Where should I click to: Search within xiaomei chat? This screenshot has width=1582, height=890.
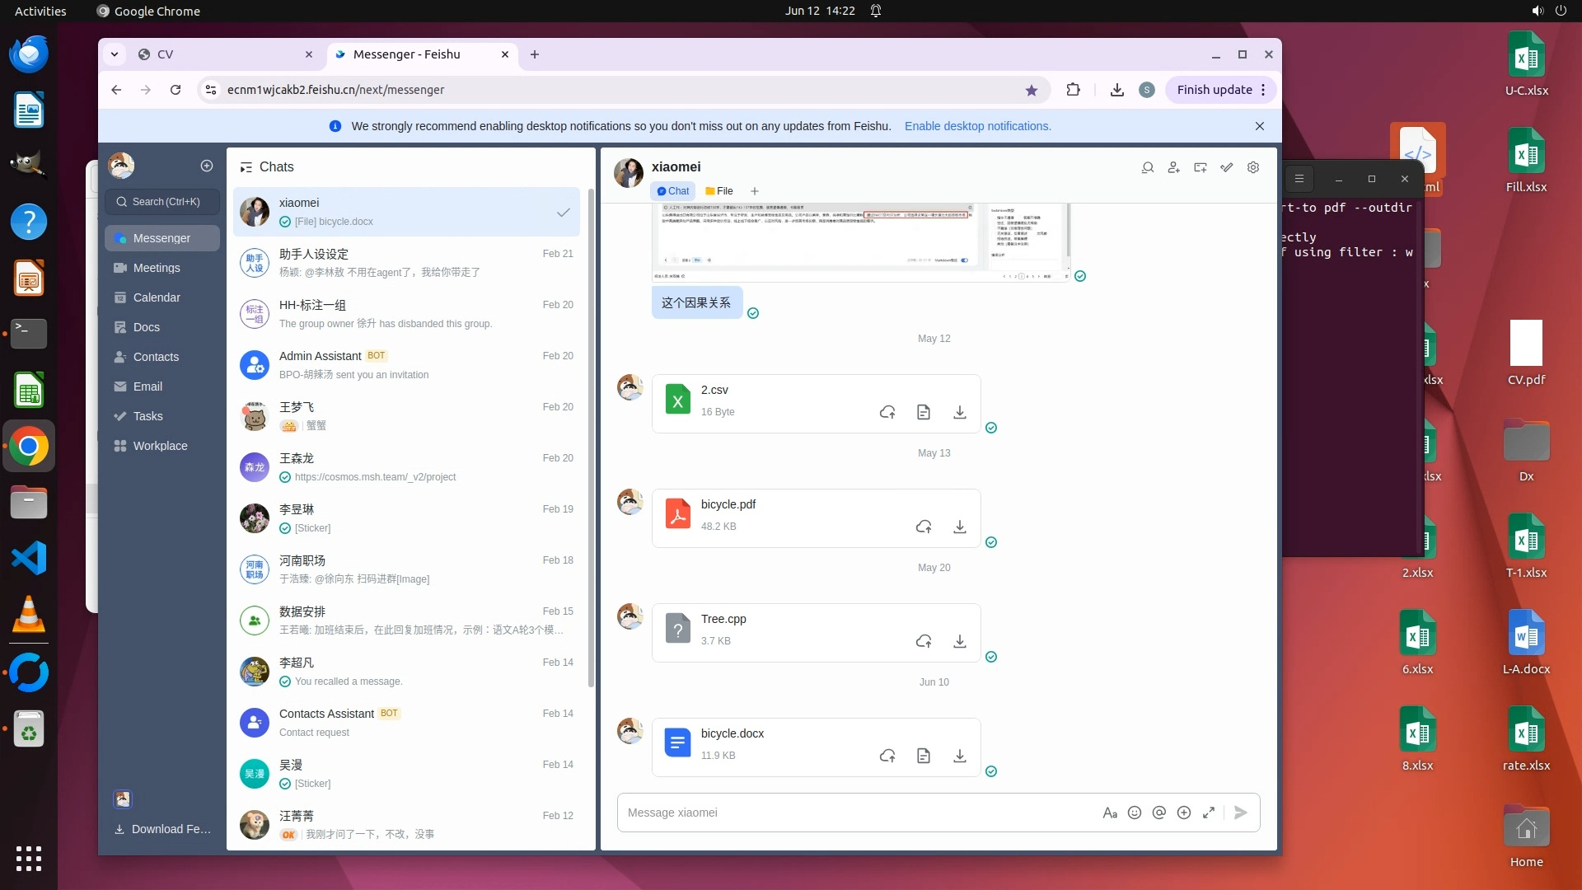point(1147,167)
